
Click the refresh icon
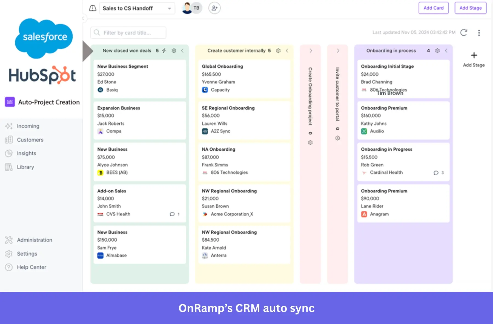click(464, 33)
